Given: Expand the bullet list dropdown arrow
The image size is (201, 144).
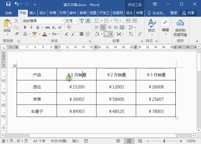Looking at the screenshot, I should tap(101, 21).
